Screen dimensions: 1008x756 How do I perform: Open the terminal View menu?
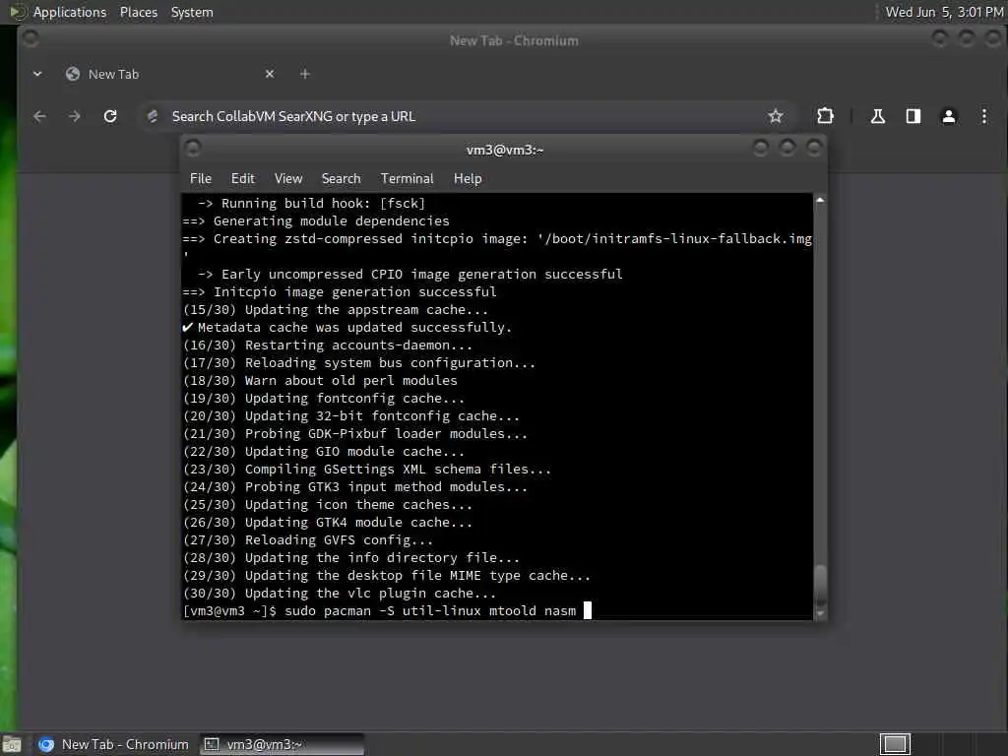pyautogui.click(x=288, y=179)
